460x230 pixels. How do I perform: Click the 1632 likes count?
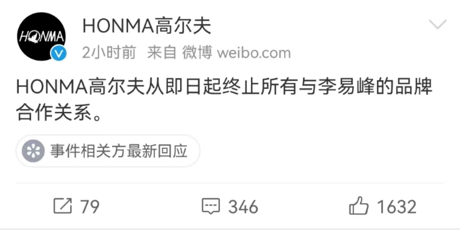[x=397, y=207]
